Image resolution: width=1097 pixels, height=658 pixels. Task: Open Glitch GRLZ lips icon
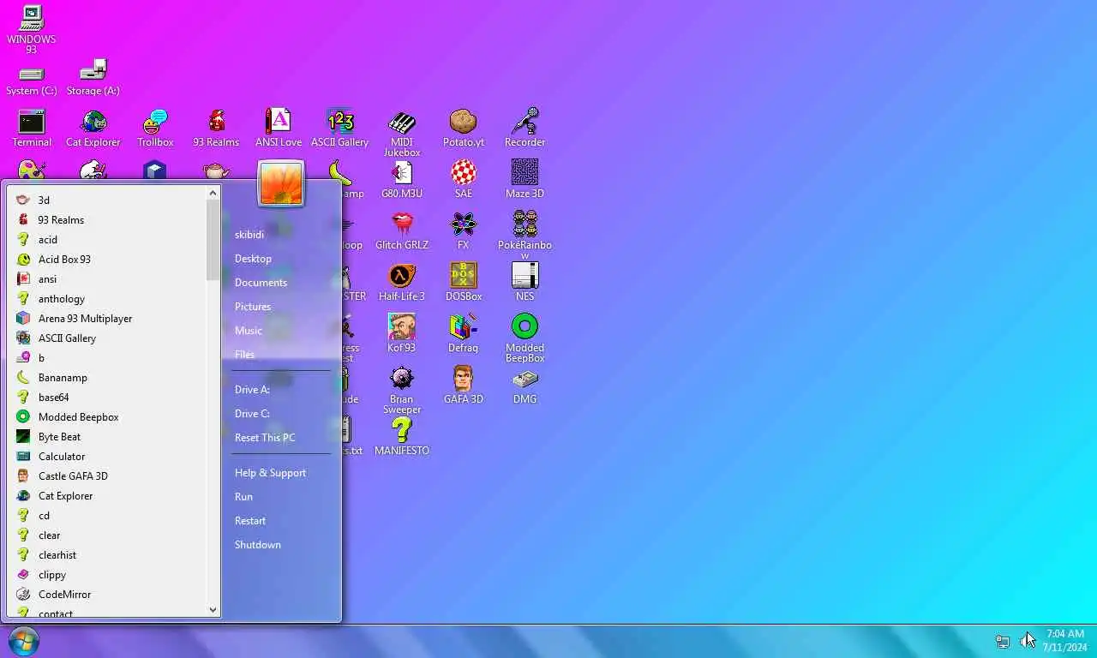(402, 230)
